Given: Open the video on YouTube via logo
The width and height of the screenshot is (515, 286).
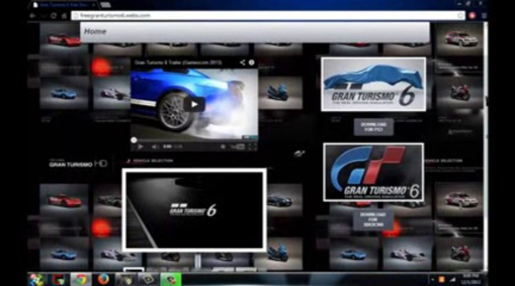Looking at the screenshot, I should point(238,147).
